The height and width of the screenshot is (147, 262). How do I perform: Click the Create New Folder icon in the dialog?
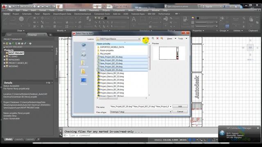tap(162, 38)
